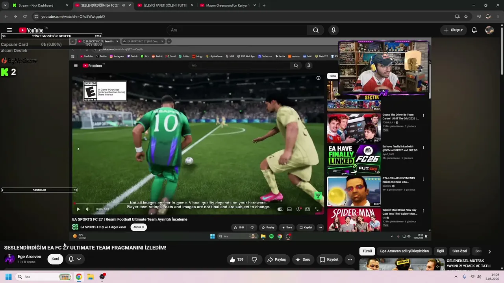Save the video with Kaydet
The image size is (504, 283).
pyautogui.click(x=329, y=259)
